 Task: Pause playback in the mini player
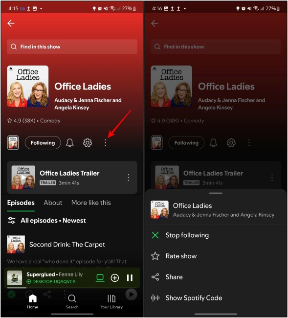point(130,278)
